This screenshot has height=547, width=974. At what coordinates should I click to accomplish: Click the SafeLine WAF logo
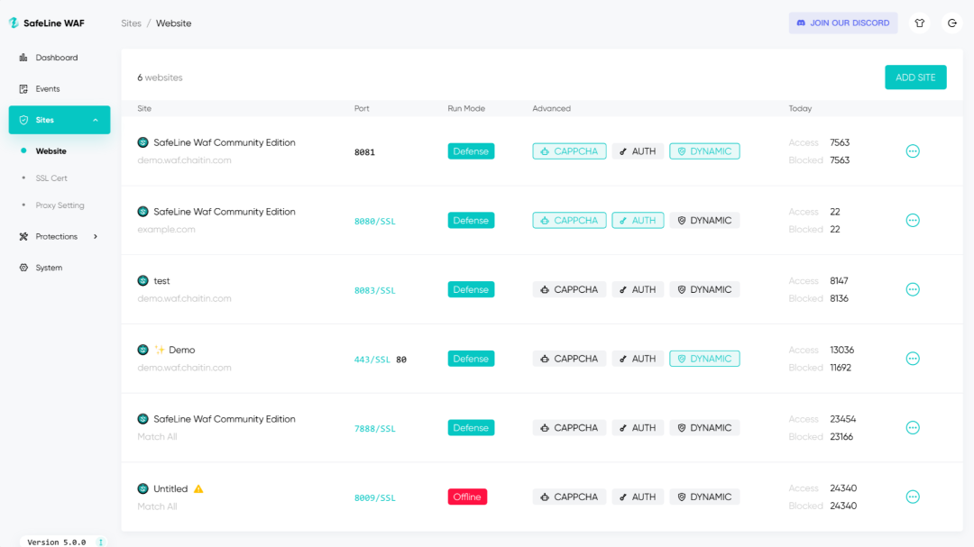coord(47,23)
